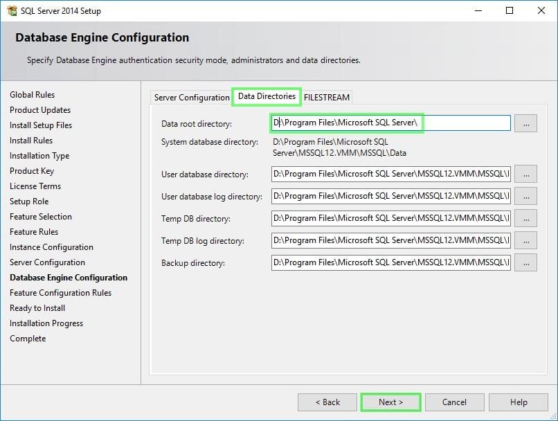Screen dimensions: 558x421
Task: Minimize the SQL Server Setup window
Action: pyautogui.click(x=478, y=10)
